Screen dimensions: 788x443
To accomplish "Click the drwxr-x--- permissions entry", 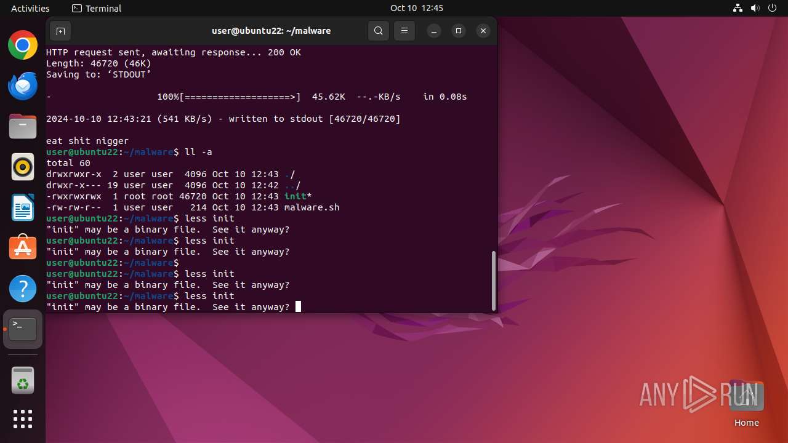I will (74, 185).
